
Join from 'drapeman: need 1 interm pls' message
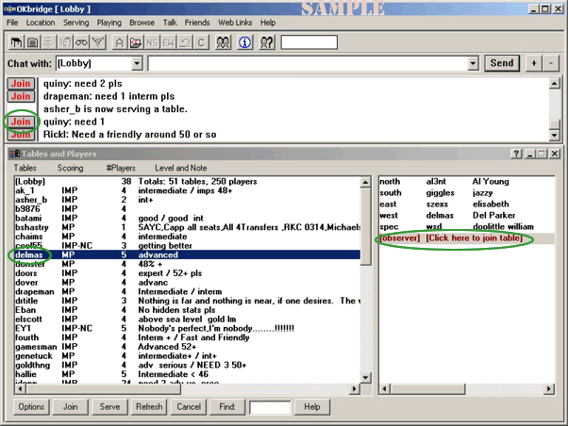click(x=21, y=96)
